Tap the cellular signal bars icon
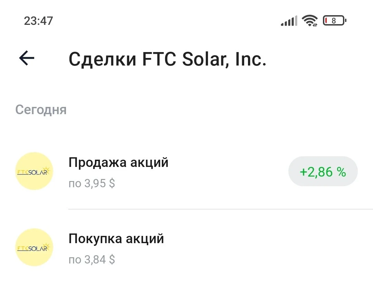The image size is (373, 299). tap(289, 21)
